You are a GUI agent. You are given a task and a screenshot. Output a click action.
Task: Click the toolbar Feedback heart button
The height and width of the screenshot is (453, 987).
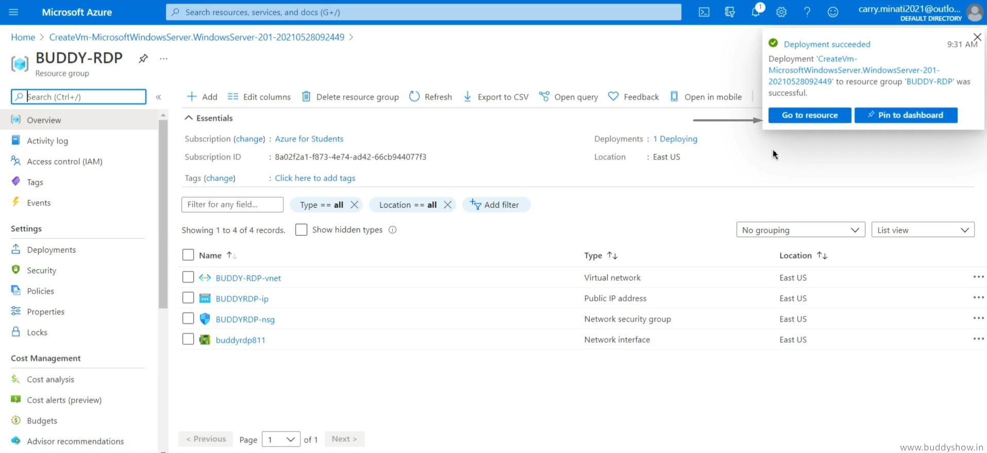(633, 97)
